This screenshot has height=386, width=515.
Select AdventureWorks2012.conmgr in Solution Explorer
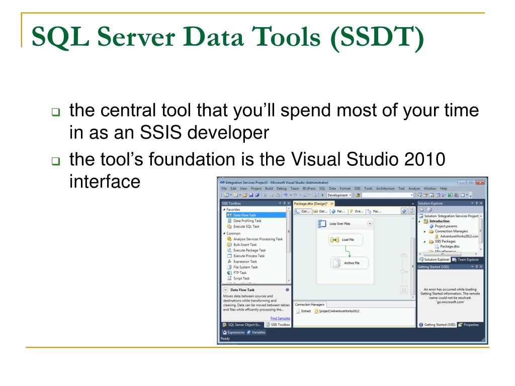pyautogui.click(x=457, y=236)
